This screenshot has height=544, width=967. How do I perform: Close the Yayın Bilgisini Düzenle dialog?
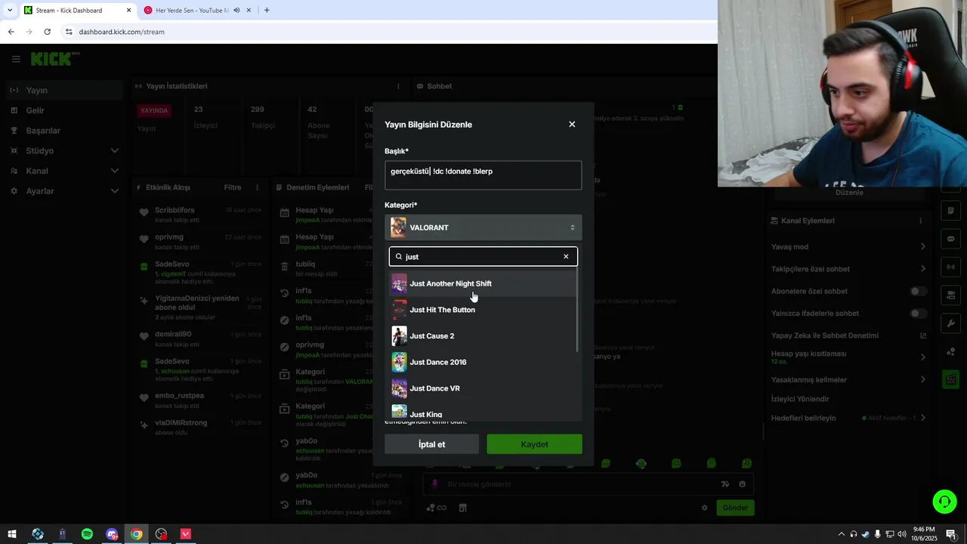pyautogui.click(x=572, y=124)
